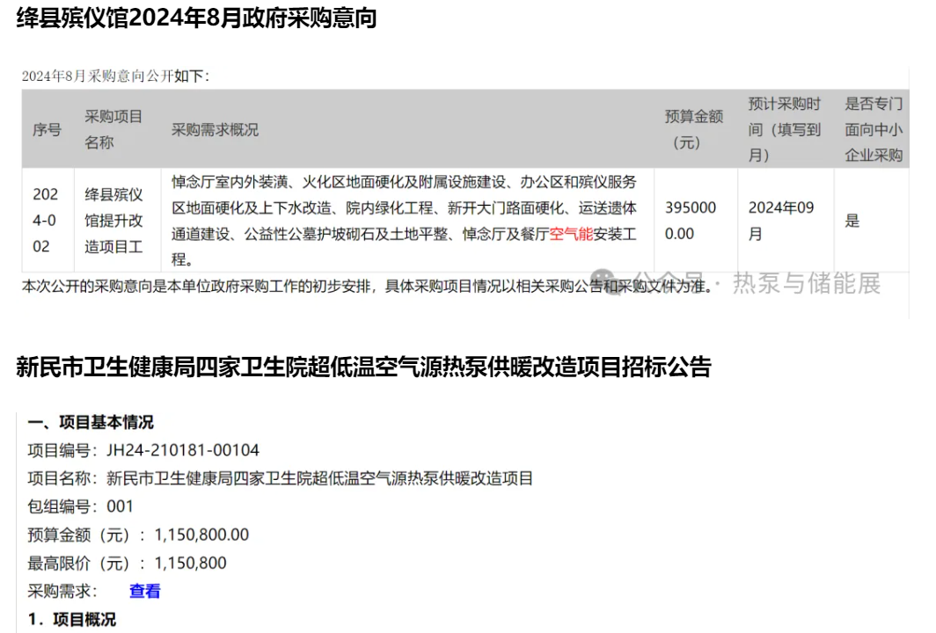Click the subsection title 1. 项目概况
This screenshot has width=936, height=633.
[71, 619]
